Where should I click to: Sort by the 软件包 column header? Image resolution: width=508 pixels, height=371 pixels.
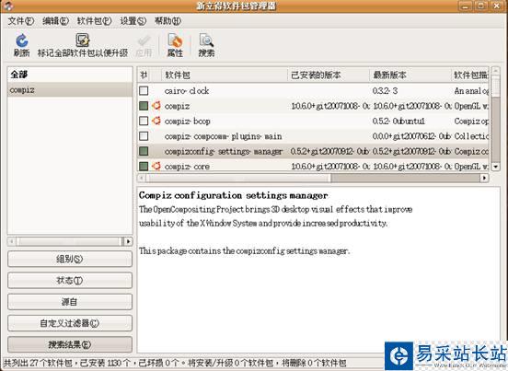[x=225, y=75]
